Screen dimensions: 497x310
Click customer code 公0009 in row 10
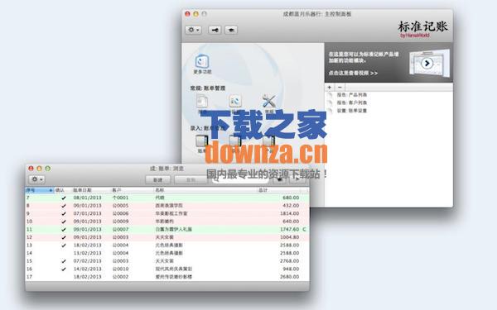(120, 222)
